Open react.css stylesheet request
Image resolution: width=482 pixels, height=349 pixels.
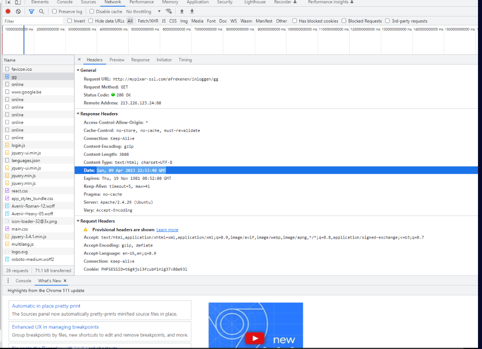(x=38, y=191)
